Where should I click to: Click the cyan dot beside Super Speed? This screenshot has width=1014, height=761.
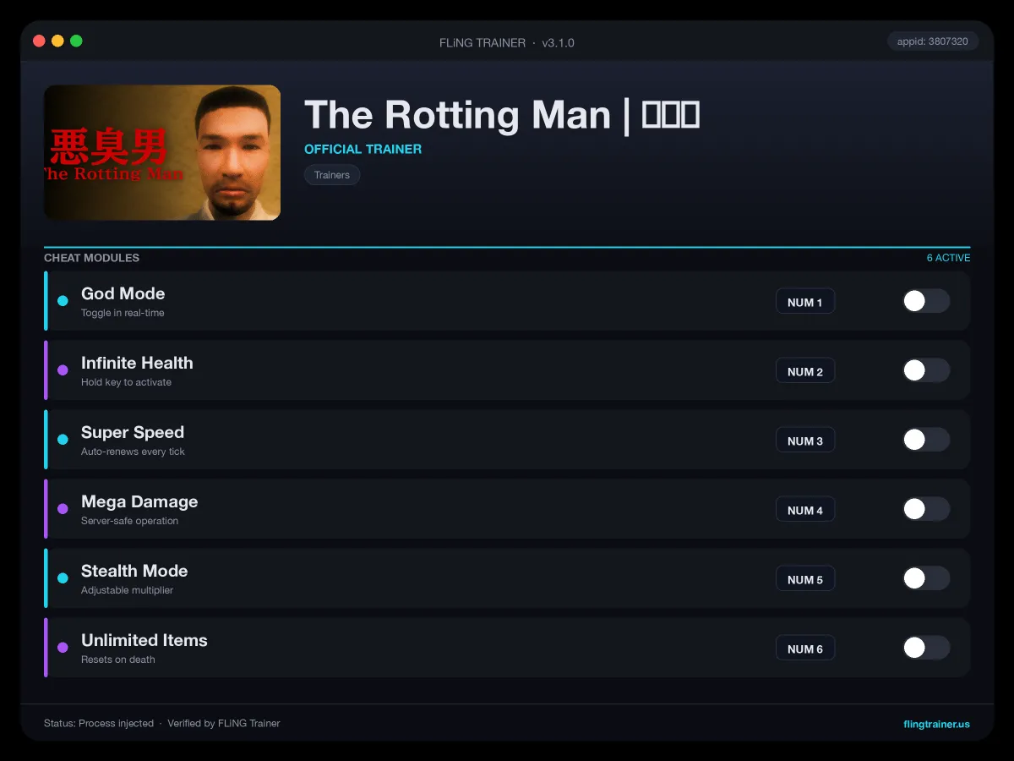tap(63, 440)
